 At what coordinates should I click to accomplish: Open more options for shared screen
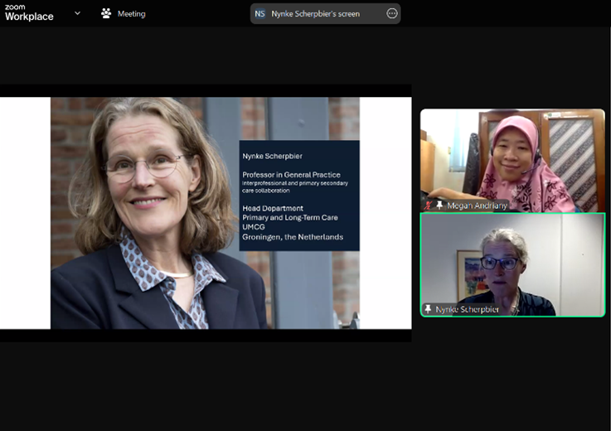coord(391,13)
